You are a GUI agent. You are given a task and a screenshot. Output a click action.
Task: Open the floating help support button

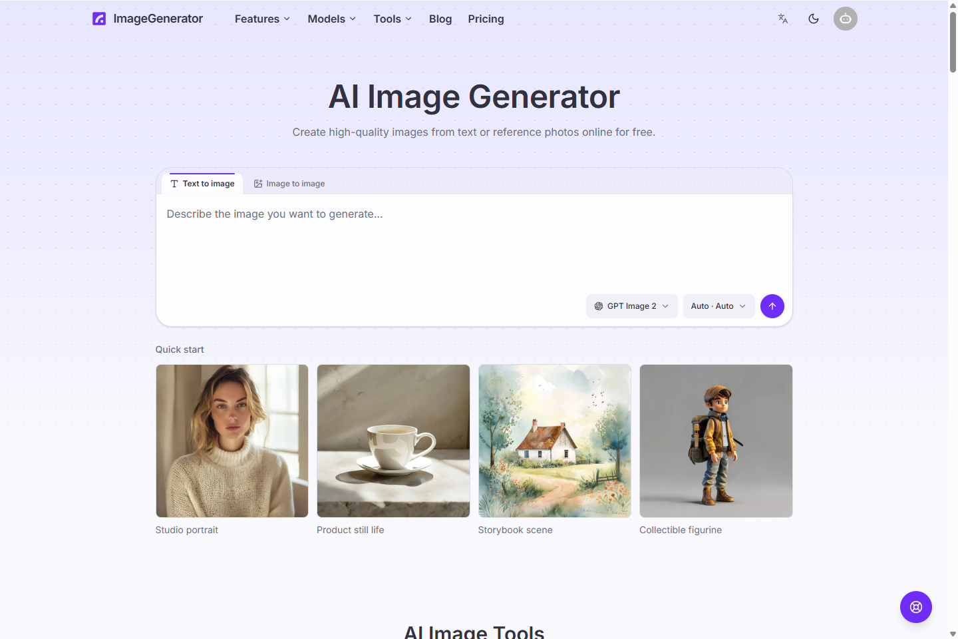[916, 607]
